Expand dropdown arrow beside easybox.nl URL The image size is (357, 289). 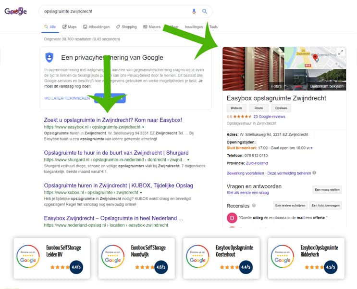(x=143, y=127)
